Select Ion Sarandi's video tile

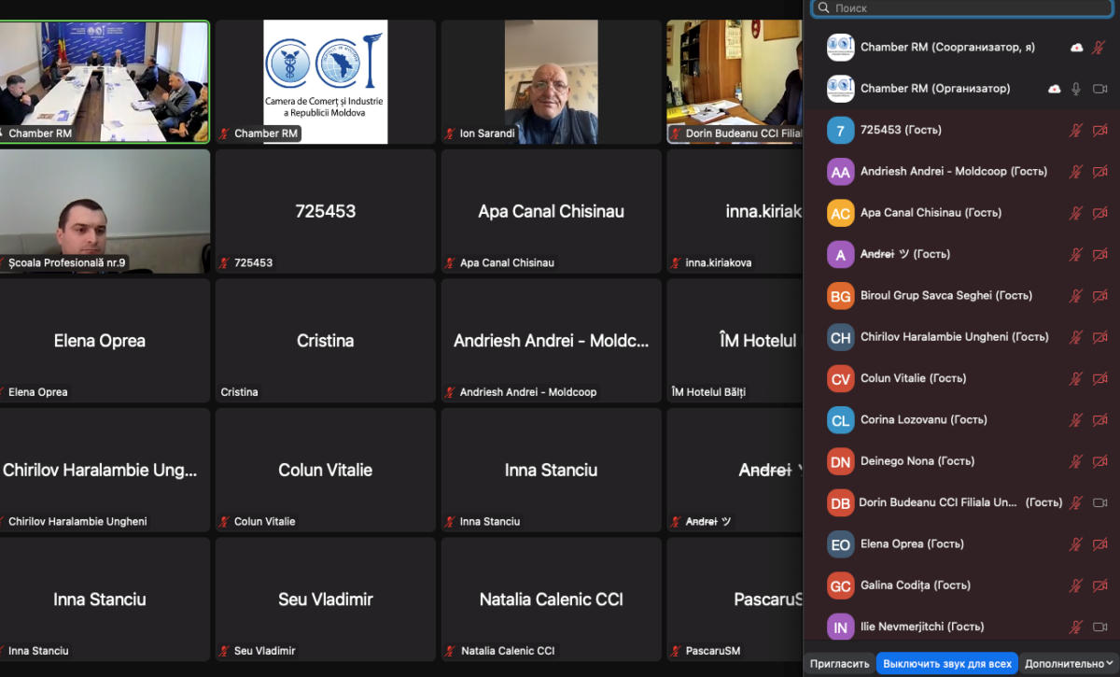(x=551, y=82)
